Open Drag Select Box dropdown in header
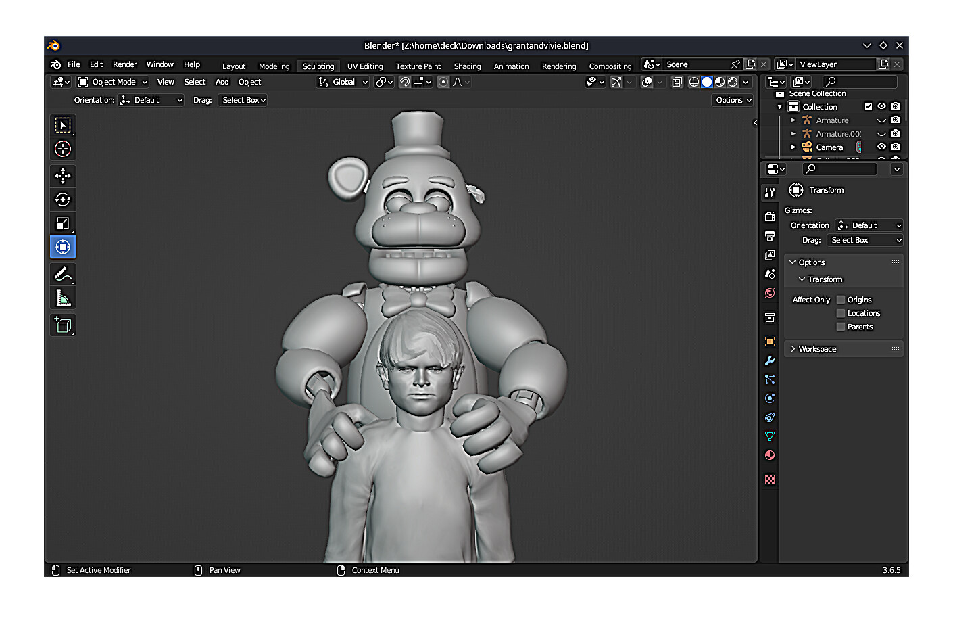This screenshot has width=953, height=629. click(x=243, y=100)
